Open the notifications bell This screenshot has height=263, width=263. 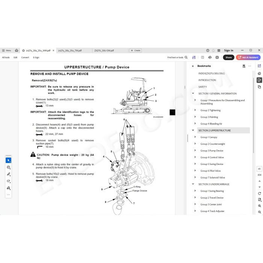pyautogui.click(x=213, y=50)
